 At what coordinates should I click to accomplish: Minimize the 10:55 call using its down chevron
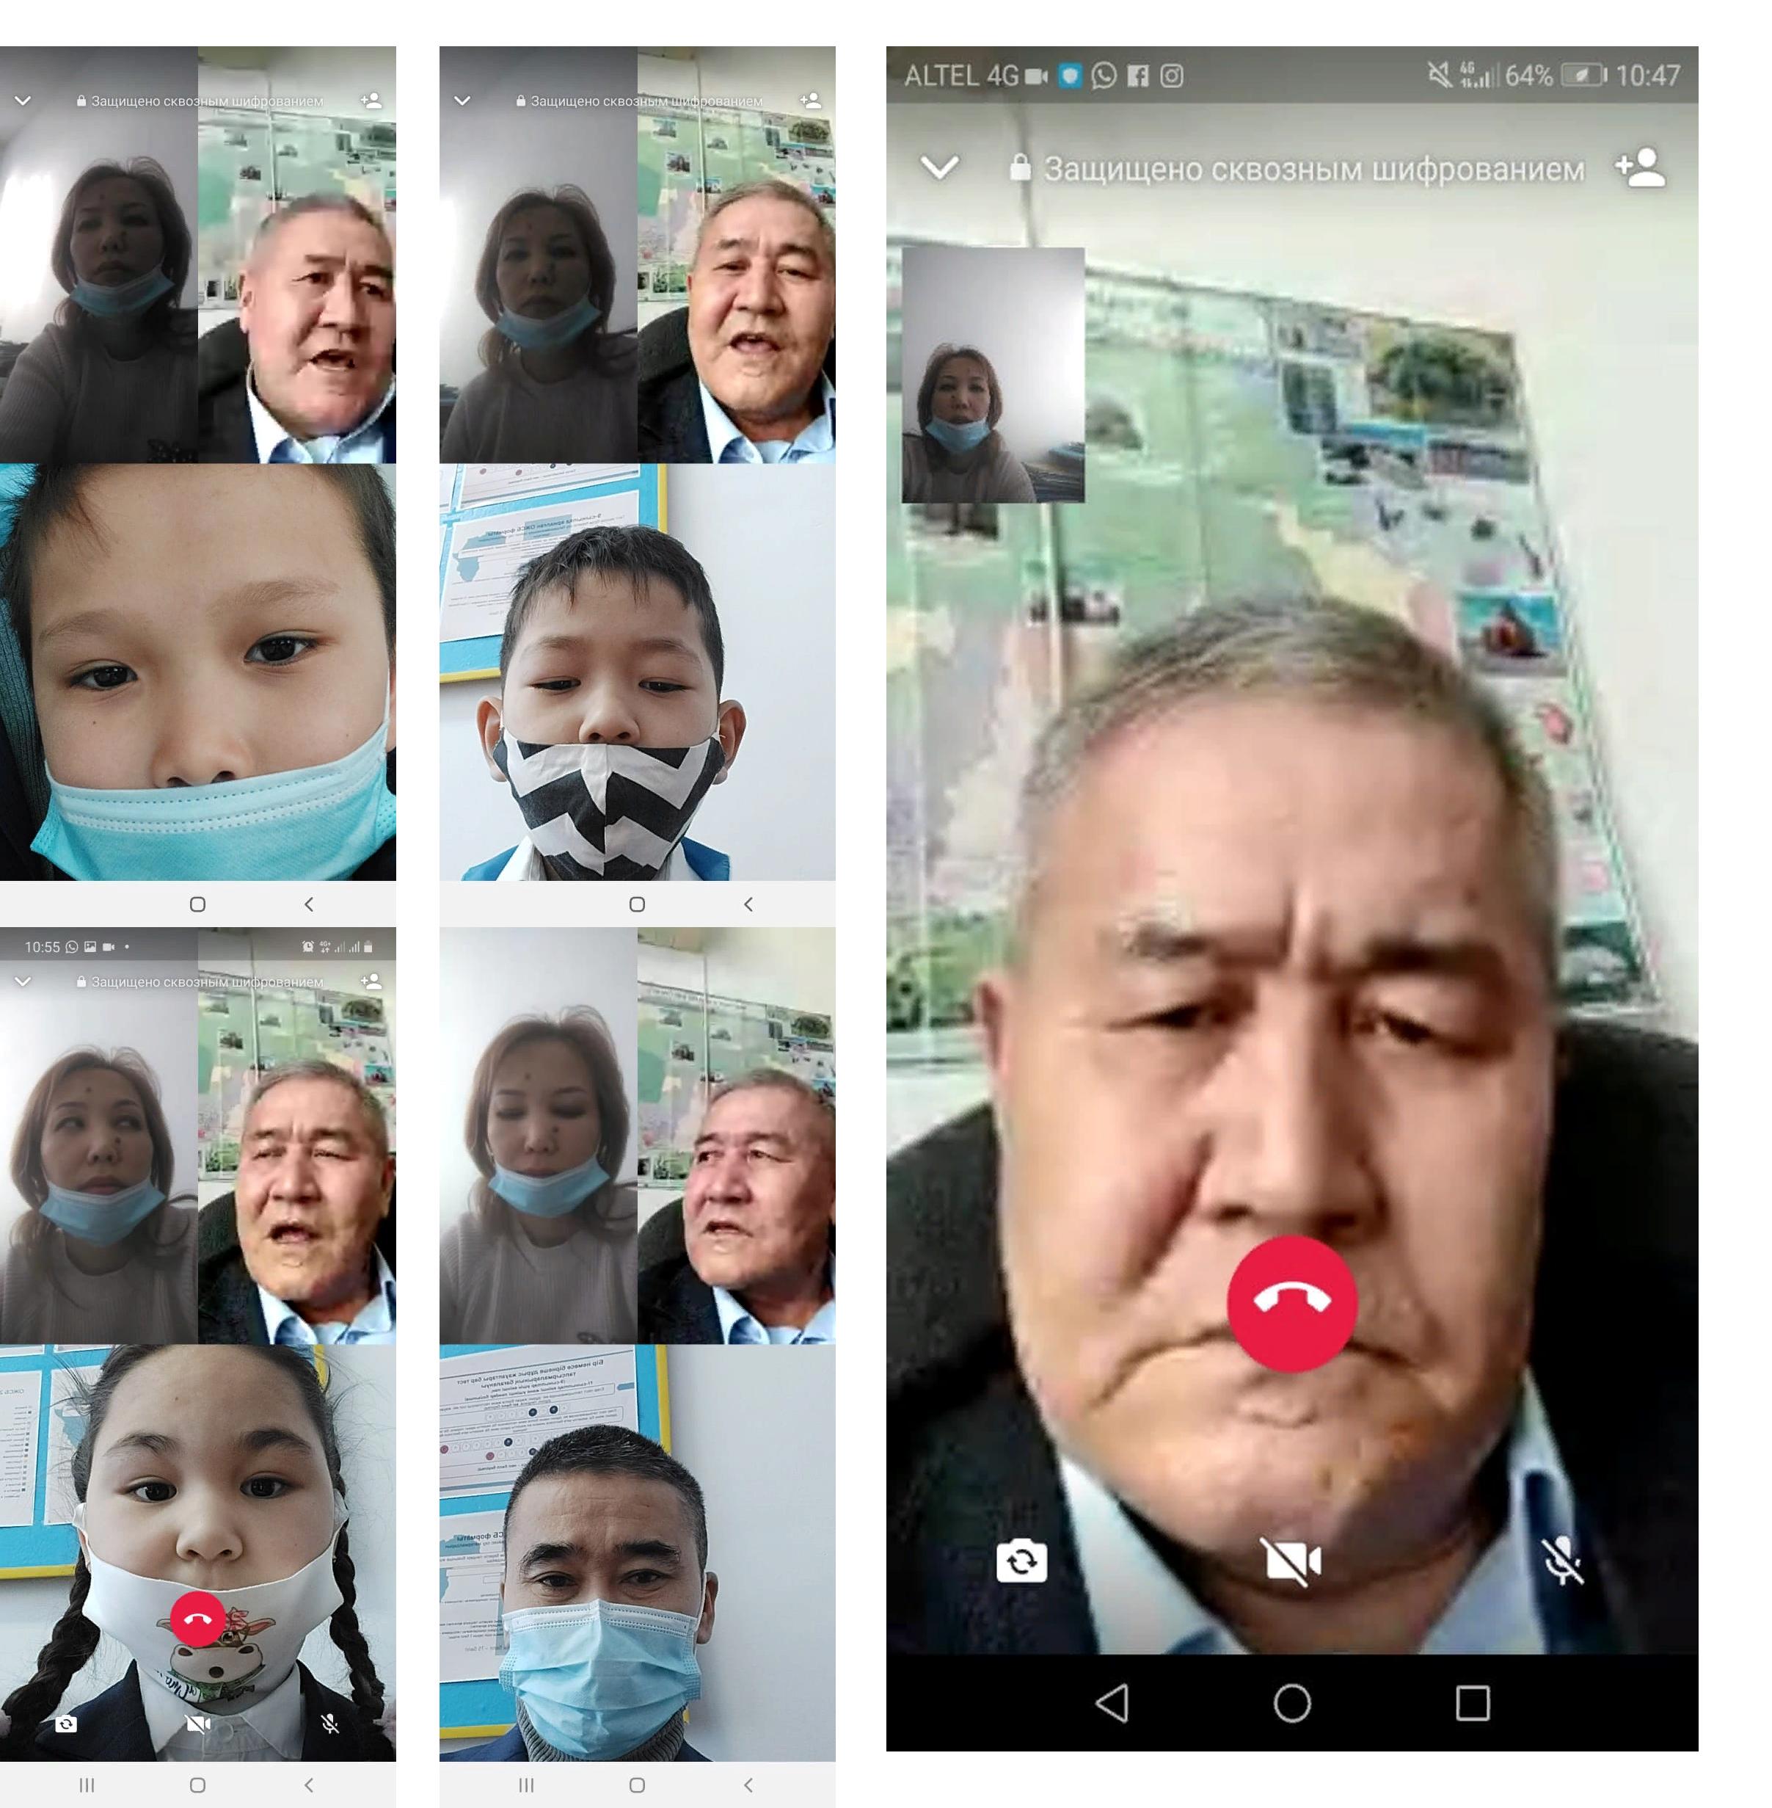pyautogui.click(x=23, y=981)
